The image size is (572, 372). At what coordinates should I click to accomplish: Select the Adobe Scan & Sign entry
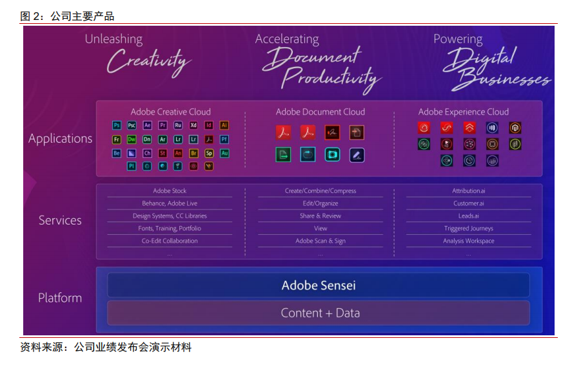321,241
